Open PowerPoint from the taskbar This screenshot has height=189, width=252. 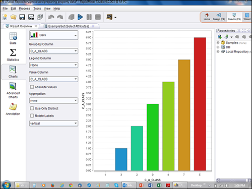point(141,185)
